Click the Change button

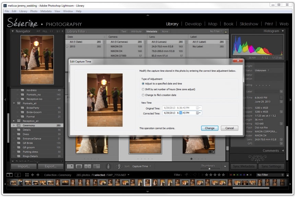(209, 128)
